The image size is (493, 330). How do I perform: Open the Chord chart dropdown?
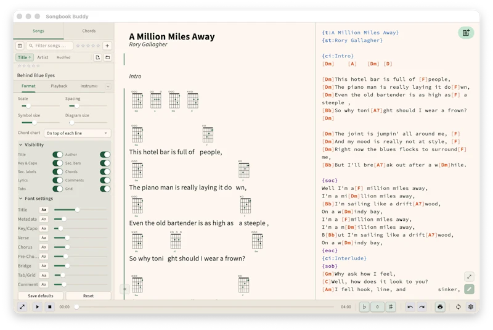click(x=77, y=133)
